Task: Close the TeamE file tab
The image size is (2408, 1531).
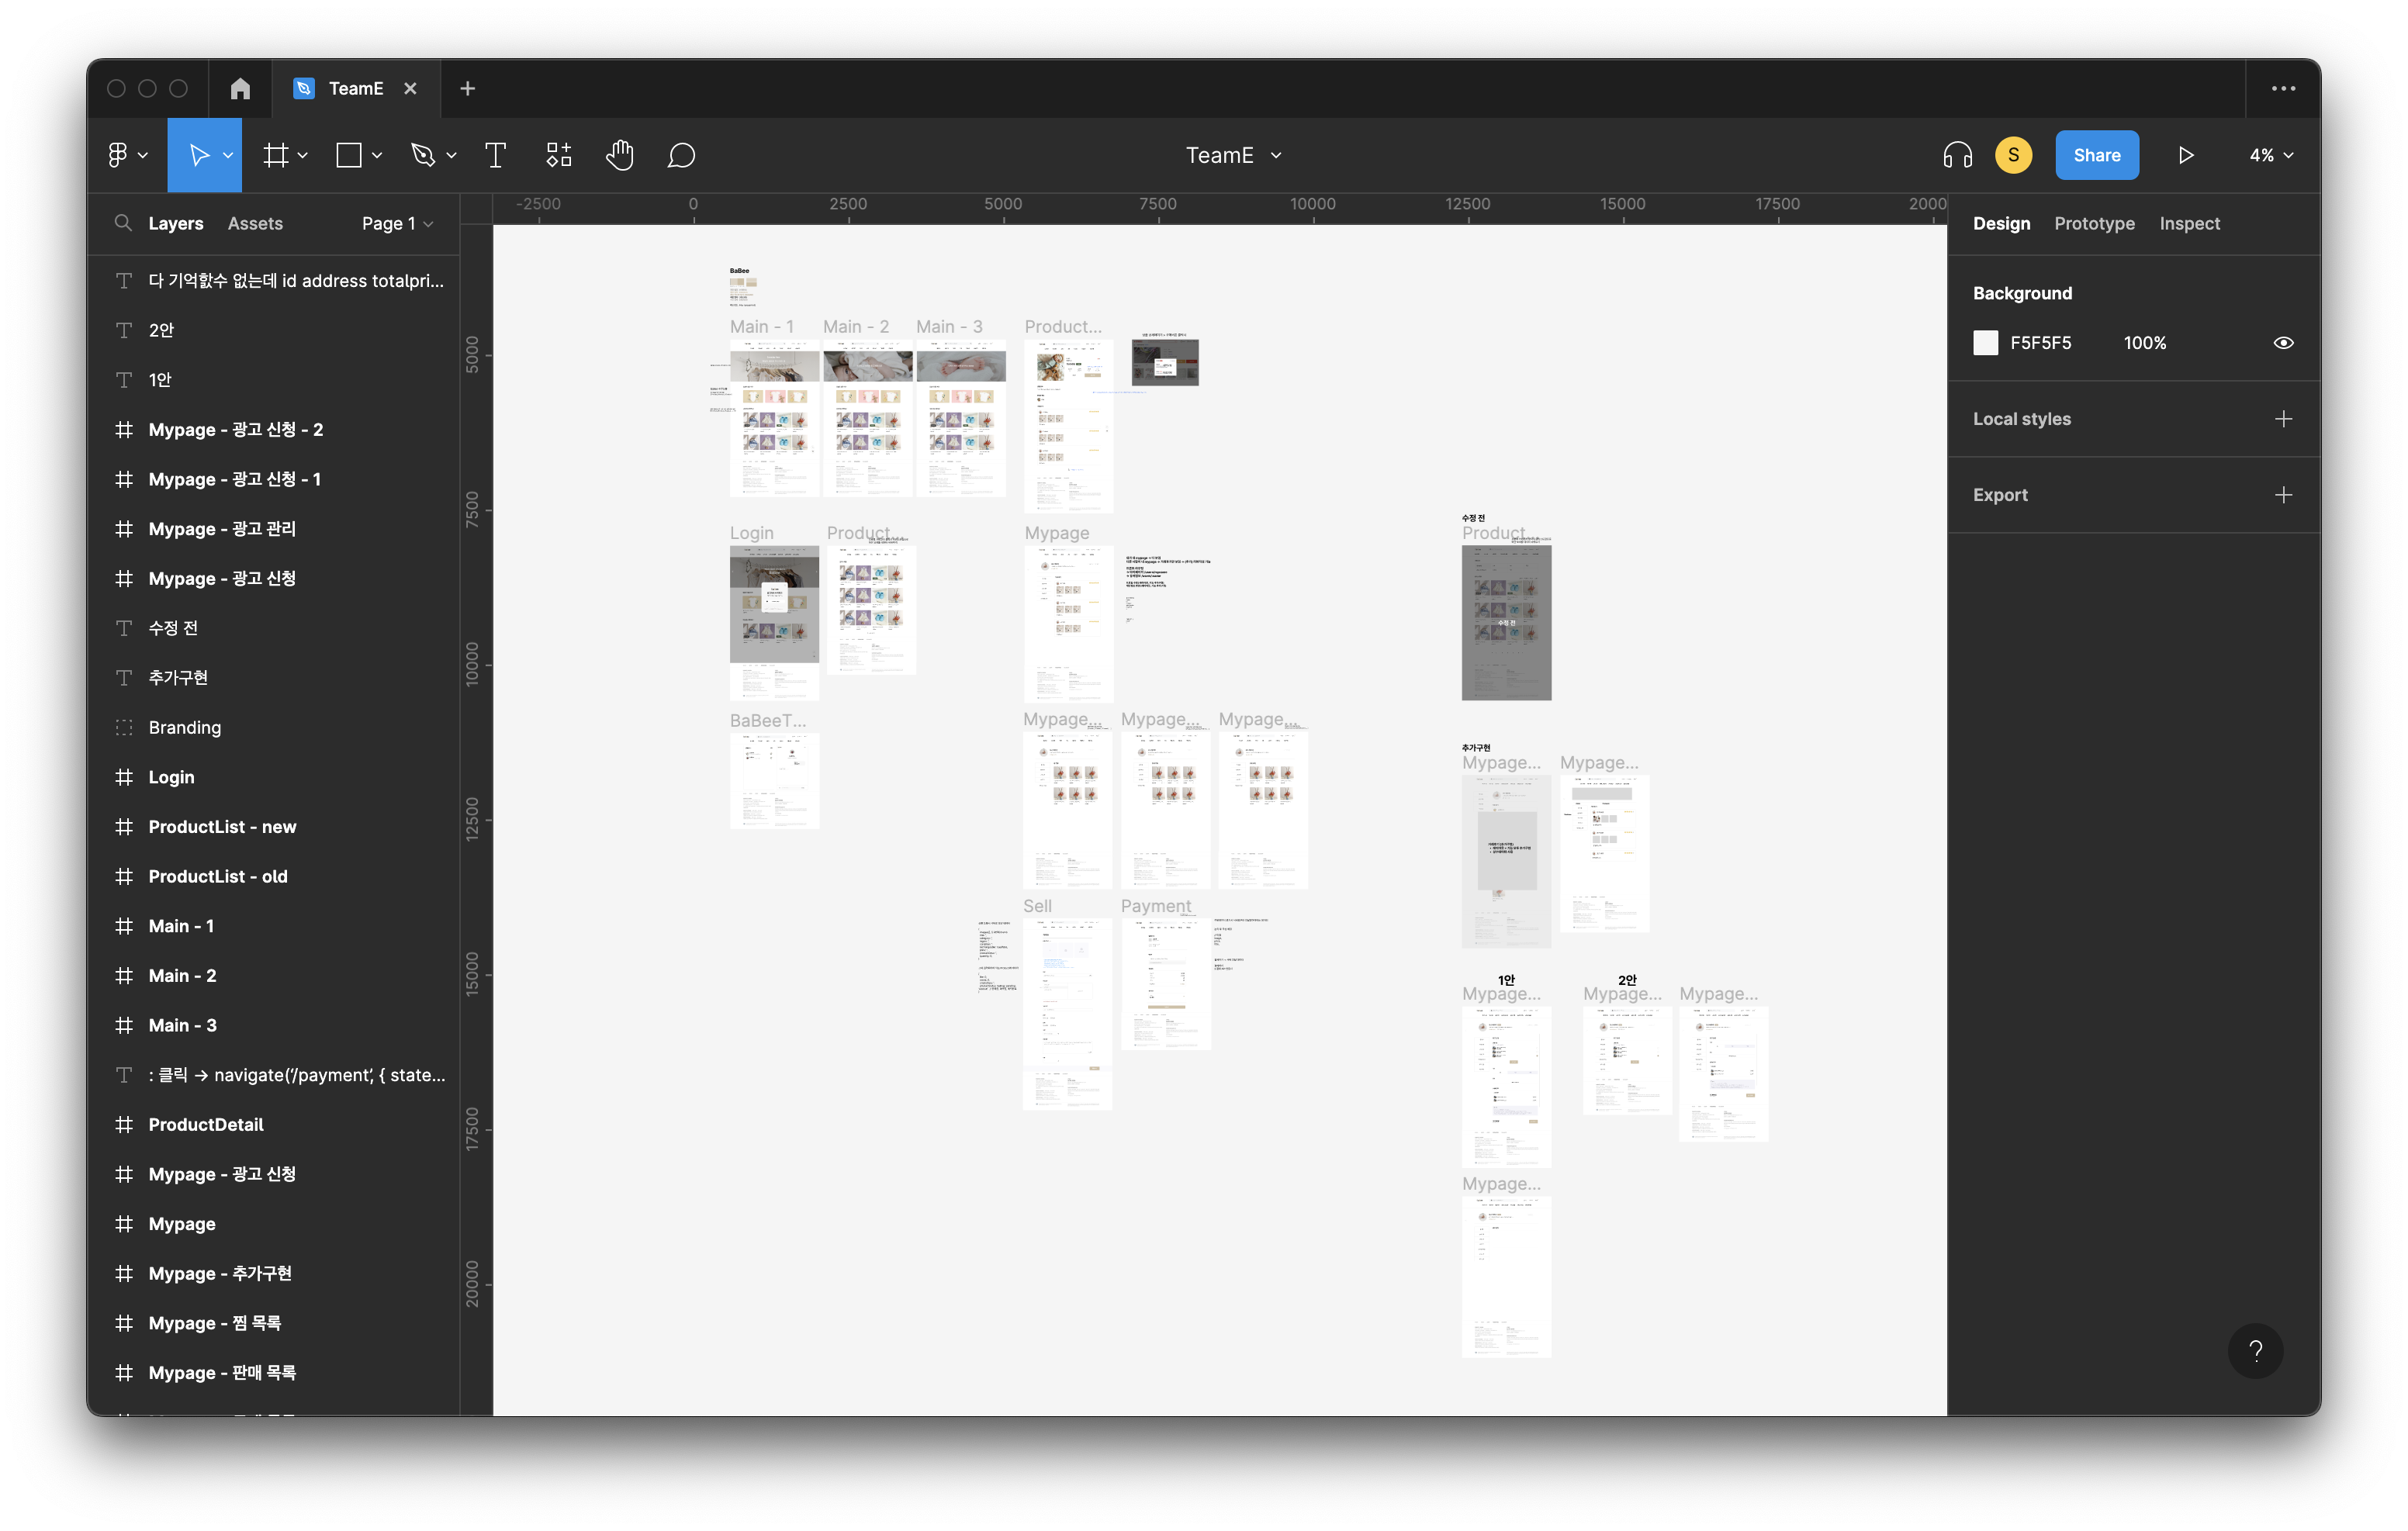Action: (410, 89)
